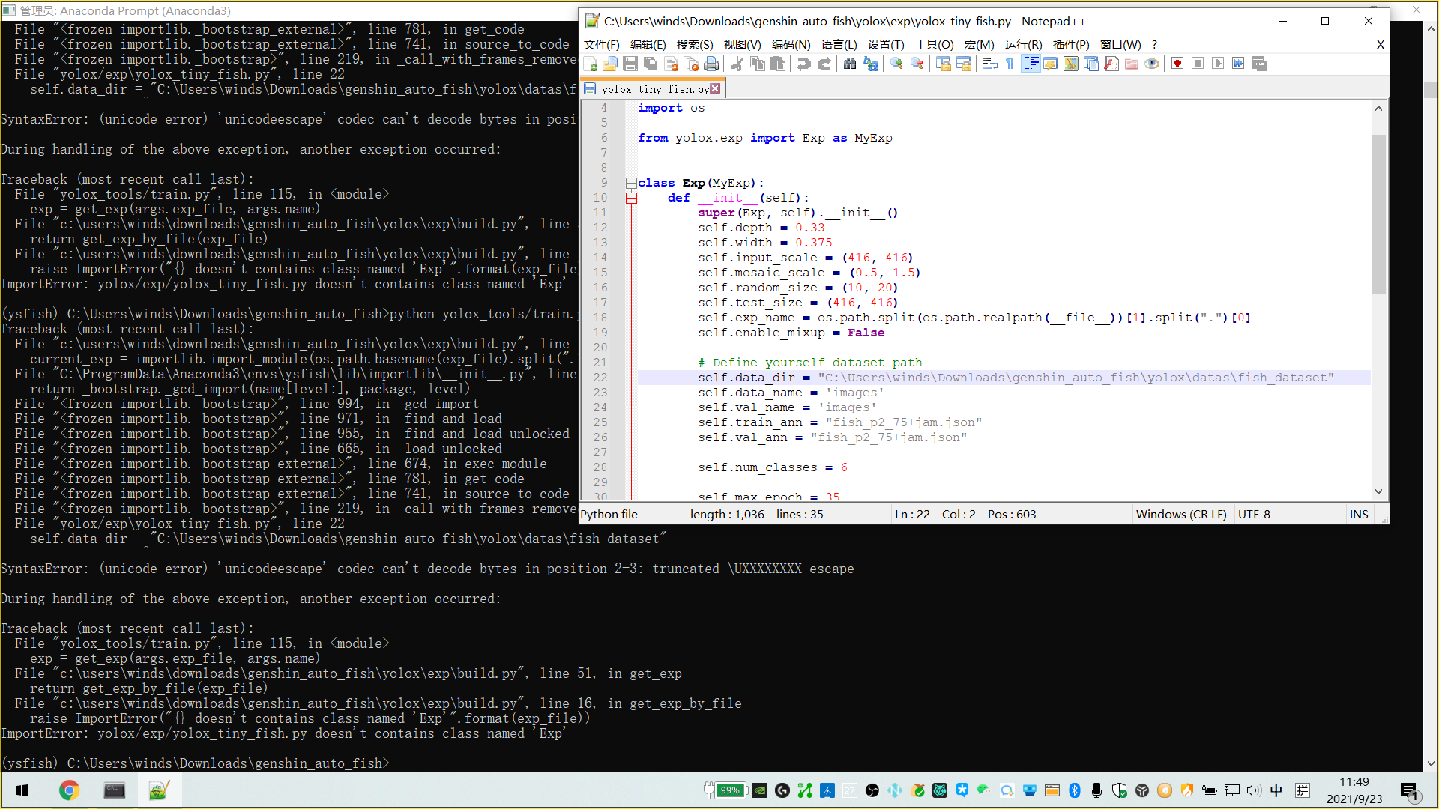Collapse the def __init__ fold marker
The height and width of the screenshot is (809, 1439).
(x=631, y=198)
